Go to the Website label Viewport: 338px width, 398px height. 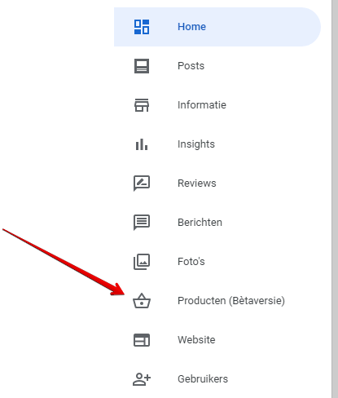click(x=196, y=340)
